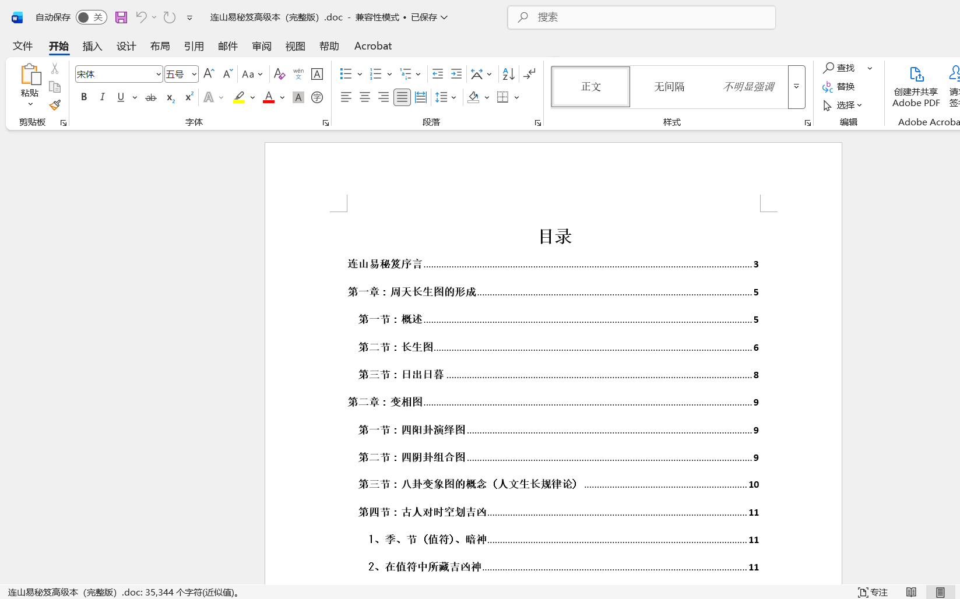The height and width of the screenshot is (599, 960).
Task: Redo the last action
Action: pos(170,17)
